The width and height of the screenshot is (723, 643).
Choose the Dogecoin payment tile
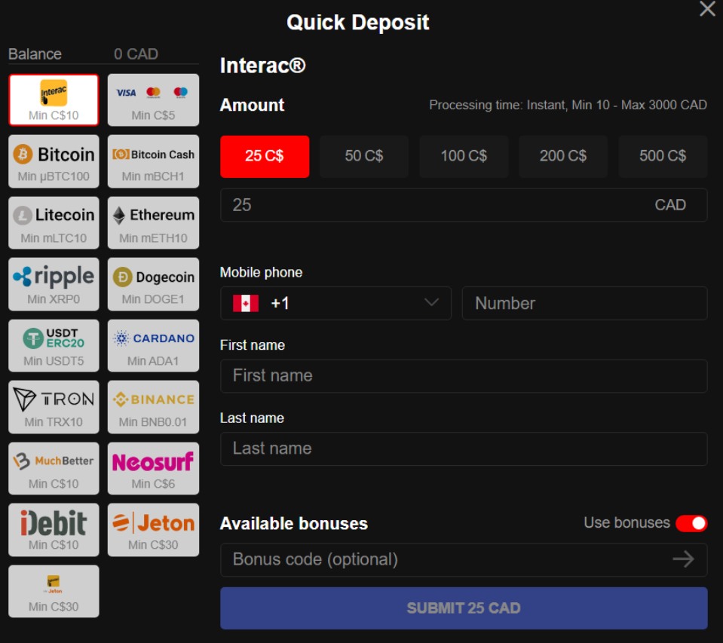pyautogui.click(x=153, y=284)
